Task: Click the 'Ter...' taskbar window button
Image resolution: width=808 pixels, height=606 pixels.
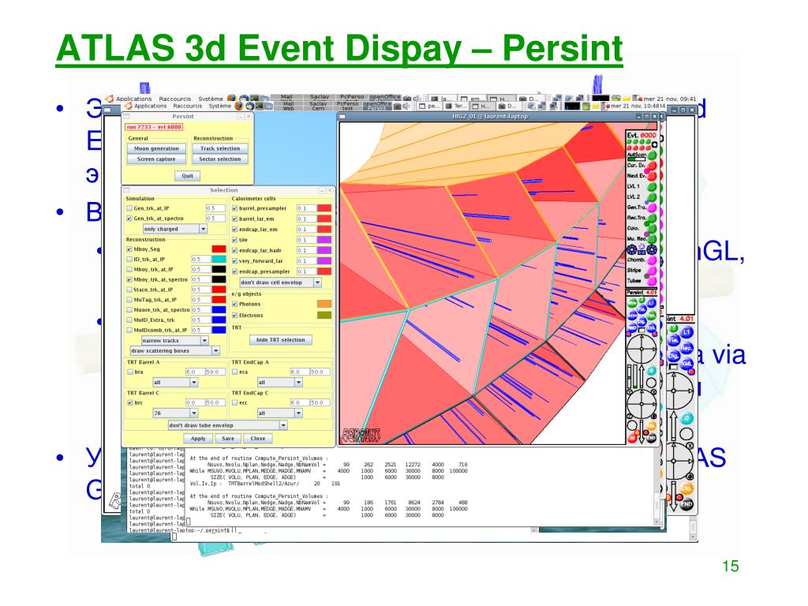Action: (x=455, y=107)
